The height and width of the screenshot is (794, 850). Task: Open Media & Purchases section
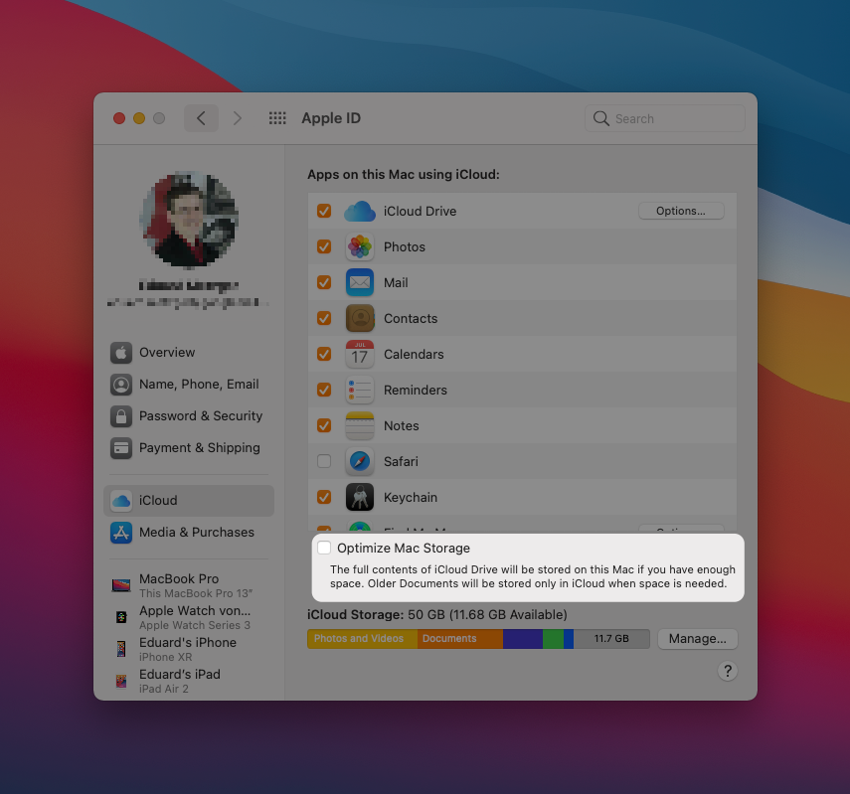188,533
